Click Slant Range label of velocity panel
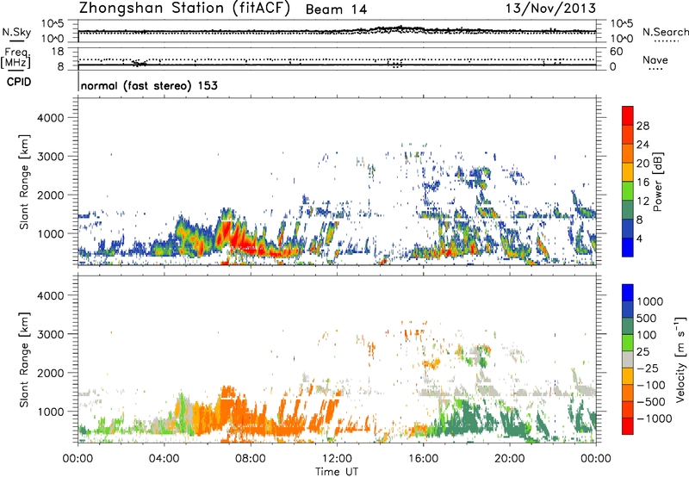The height and width of the screenshot is (477, 689). (24, 360)
